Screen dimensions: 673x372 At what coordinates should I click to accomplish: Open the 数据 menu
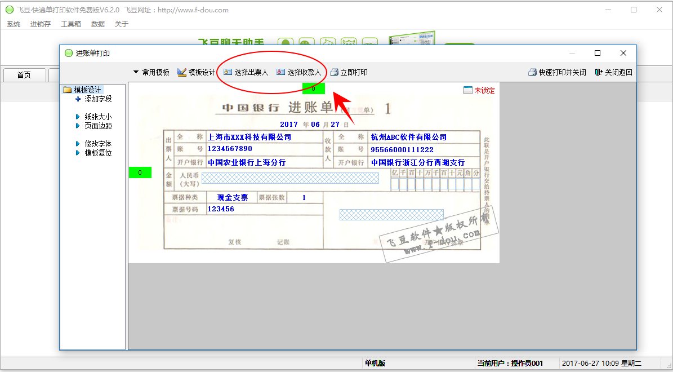[98, 24]
